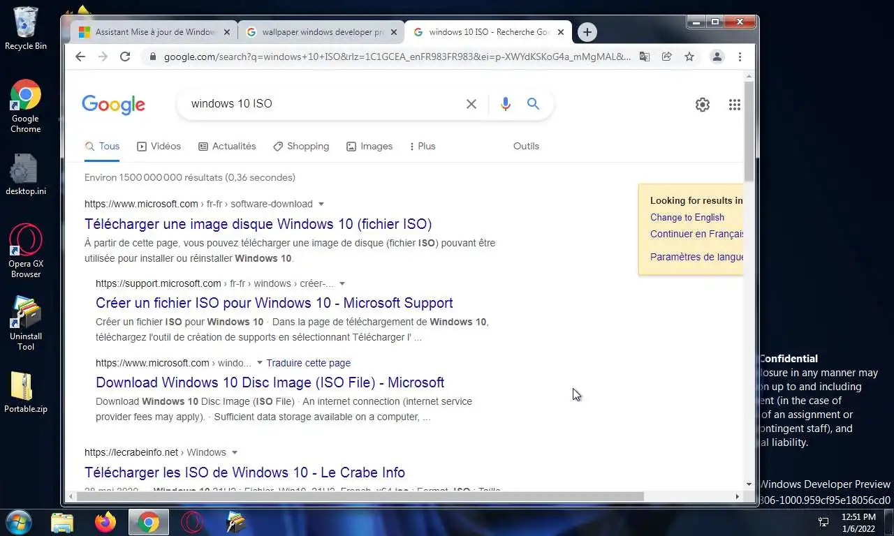Click the forward navigation arrow
Image resolution: width=894 pixels, height=536 pixels.
[x=103, y=57]
